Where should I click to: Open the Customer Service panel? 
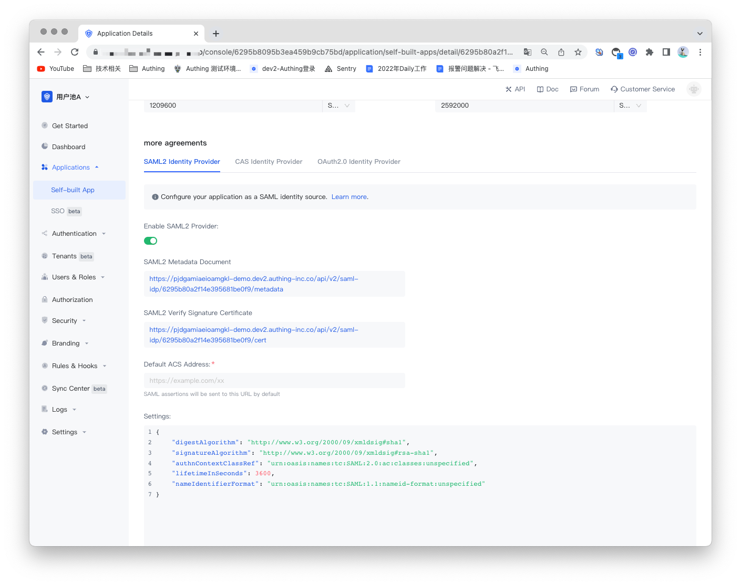pyautogui.click(x=643, y=89)
